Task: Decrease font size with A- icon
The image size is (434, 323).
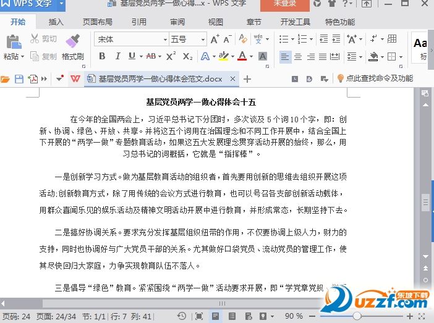Action: click(227, 40)
